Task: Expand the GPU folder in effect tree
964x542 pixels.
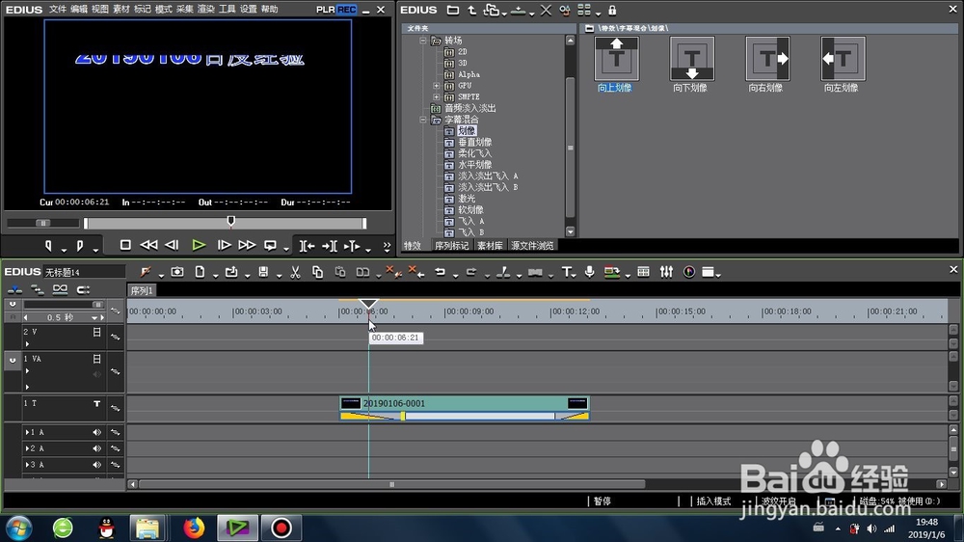Action: pyautogui.click(x=437, y=86)
